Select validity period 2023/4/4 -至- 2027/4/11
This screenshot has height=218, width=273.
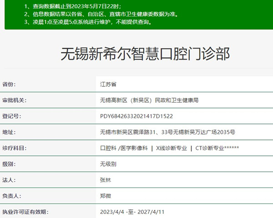coord(132,212)
